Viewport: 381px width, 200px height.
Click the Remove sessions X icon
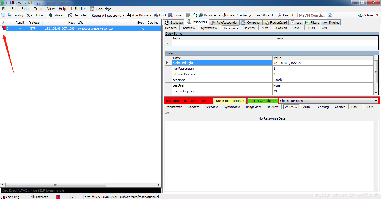click(x=28, y=15)
